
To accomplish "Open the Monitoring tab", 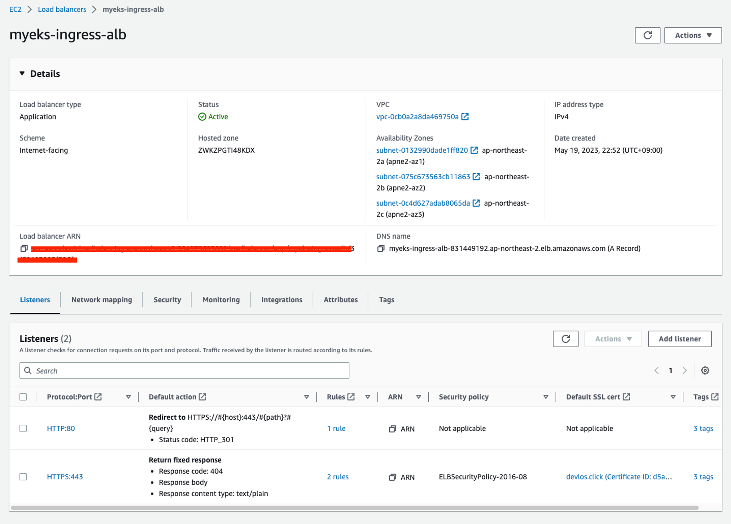I will coord(221,300).
